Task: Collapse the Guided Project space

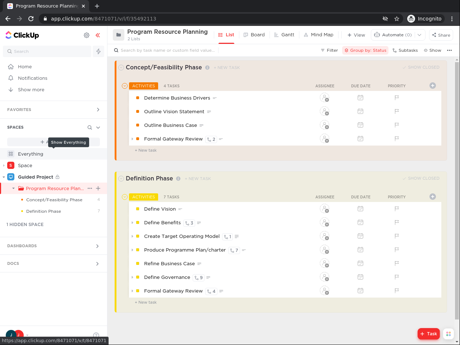Action: (x=4, y=177)
